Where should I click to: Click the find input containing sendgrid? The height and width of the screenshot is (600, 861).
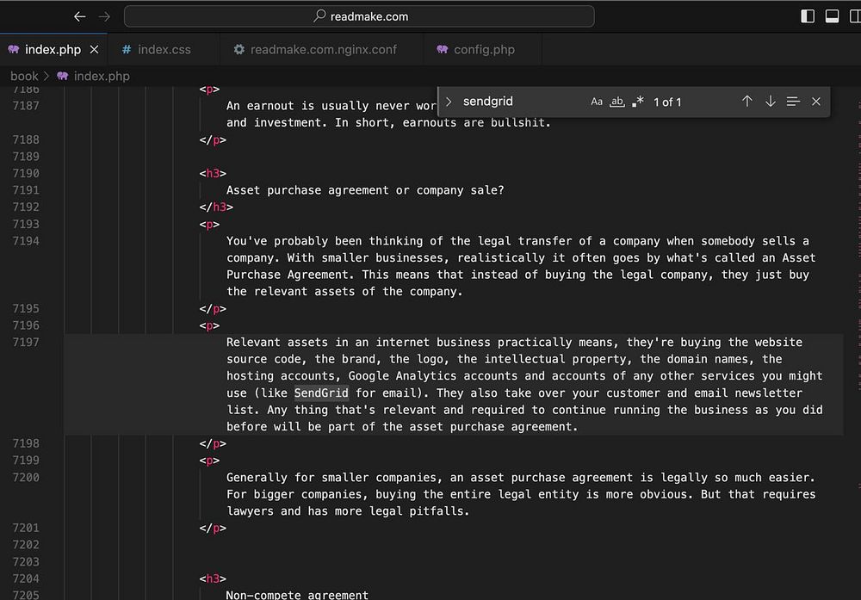click(x=522, y=102)
